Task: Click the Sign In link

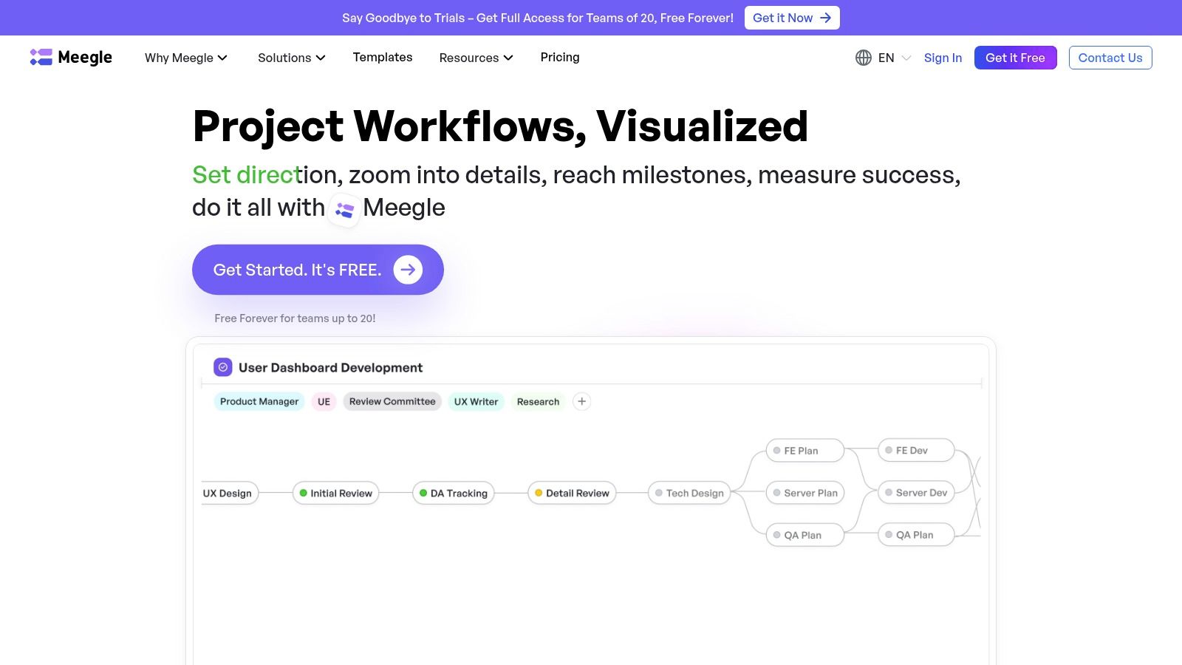Action: coord(943,58)
